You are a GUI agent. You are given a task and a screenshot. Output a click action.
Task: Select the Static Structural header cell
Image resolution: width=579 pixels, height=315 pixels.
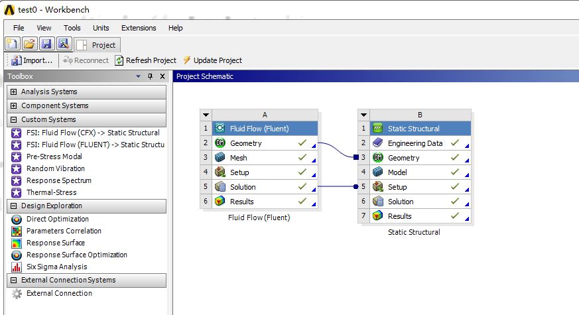tap(420, 129)
